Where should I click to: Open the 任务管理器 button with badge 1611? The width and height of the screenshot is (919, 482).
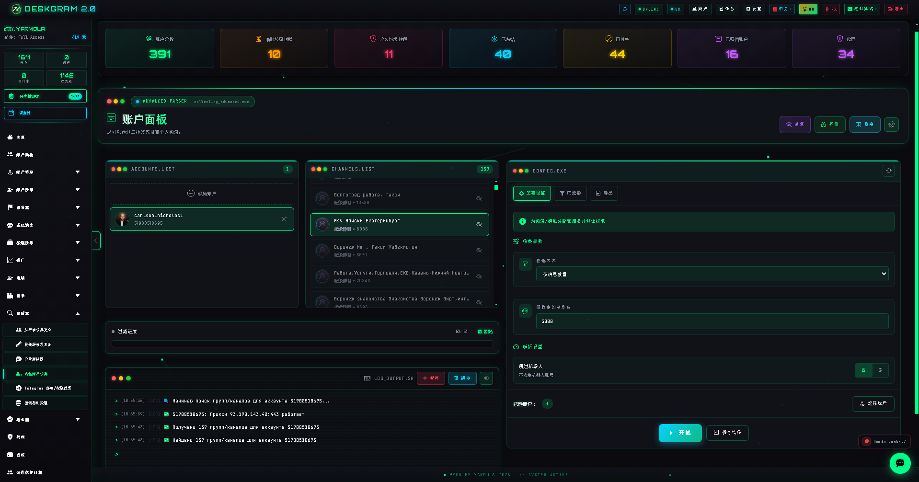pyautogui.click(x=46, y=96)
